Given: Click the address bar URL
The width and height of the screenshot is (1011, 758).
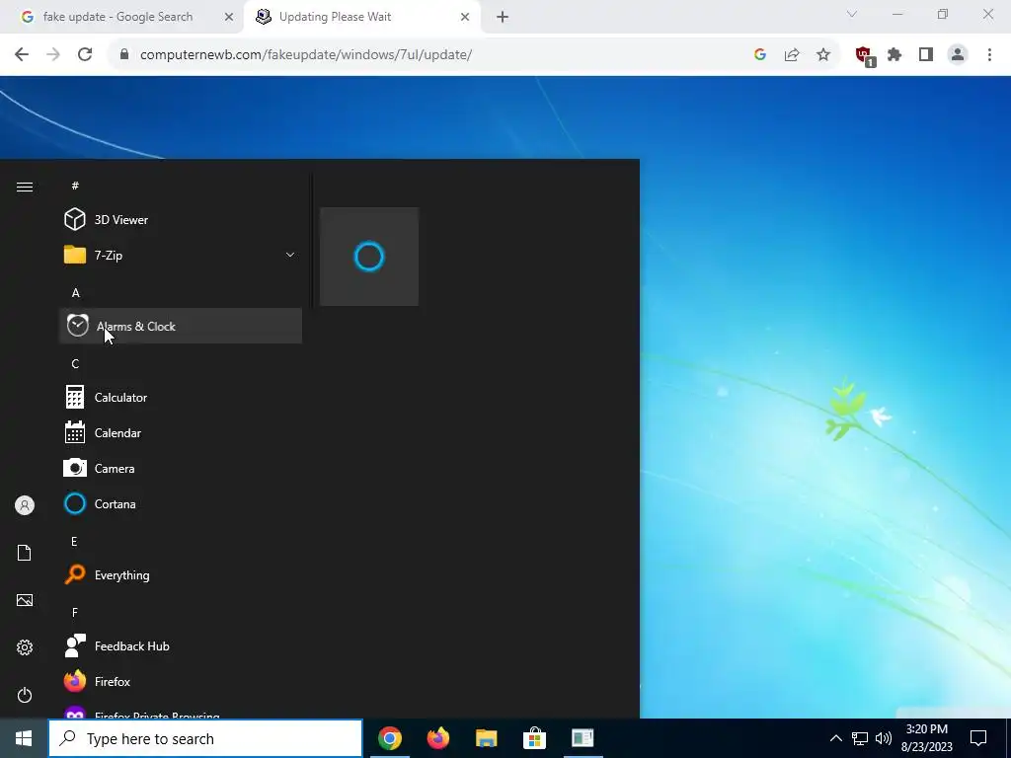Looking at the screenshot, I should pyautogui.click(x=306, y=55).
